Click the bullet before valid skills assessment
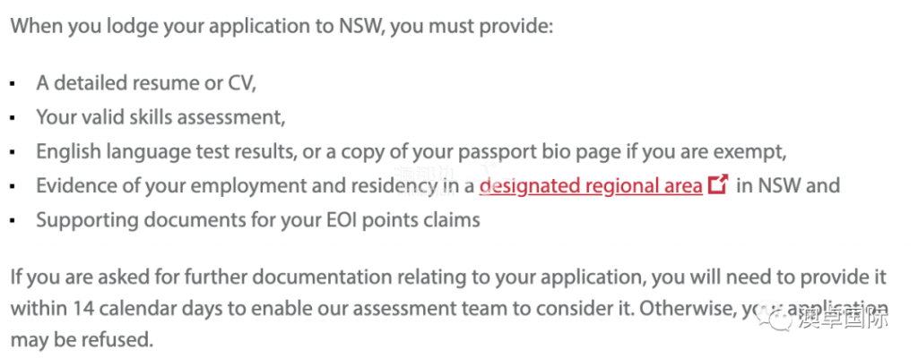Viewport: 918px width, 358px height. (13, 118)
